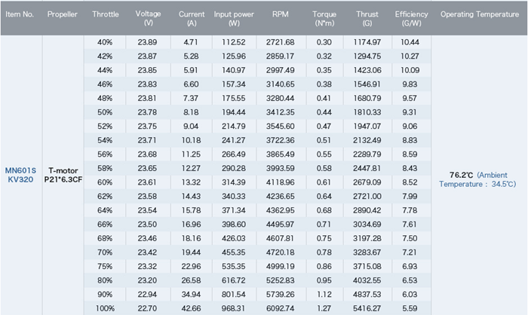This screenshot has width=528, height=315.
Task: Select the 10.44 efficiency value
Action: (x=411, y=42)
